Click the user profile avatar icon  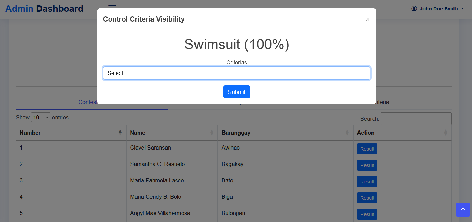[x=414, y=9]
